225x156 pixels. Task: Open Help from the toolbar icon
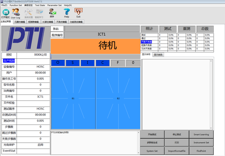tap(67, 13)
